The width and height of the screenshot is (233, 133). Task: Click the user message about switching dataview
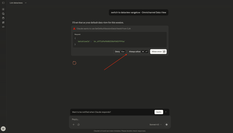pos(139,12)
